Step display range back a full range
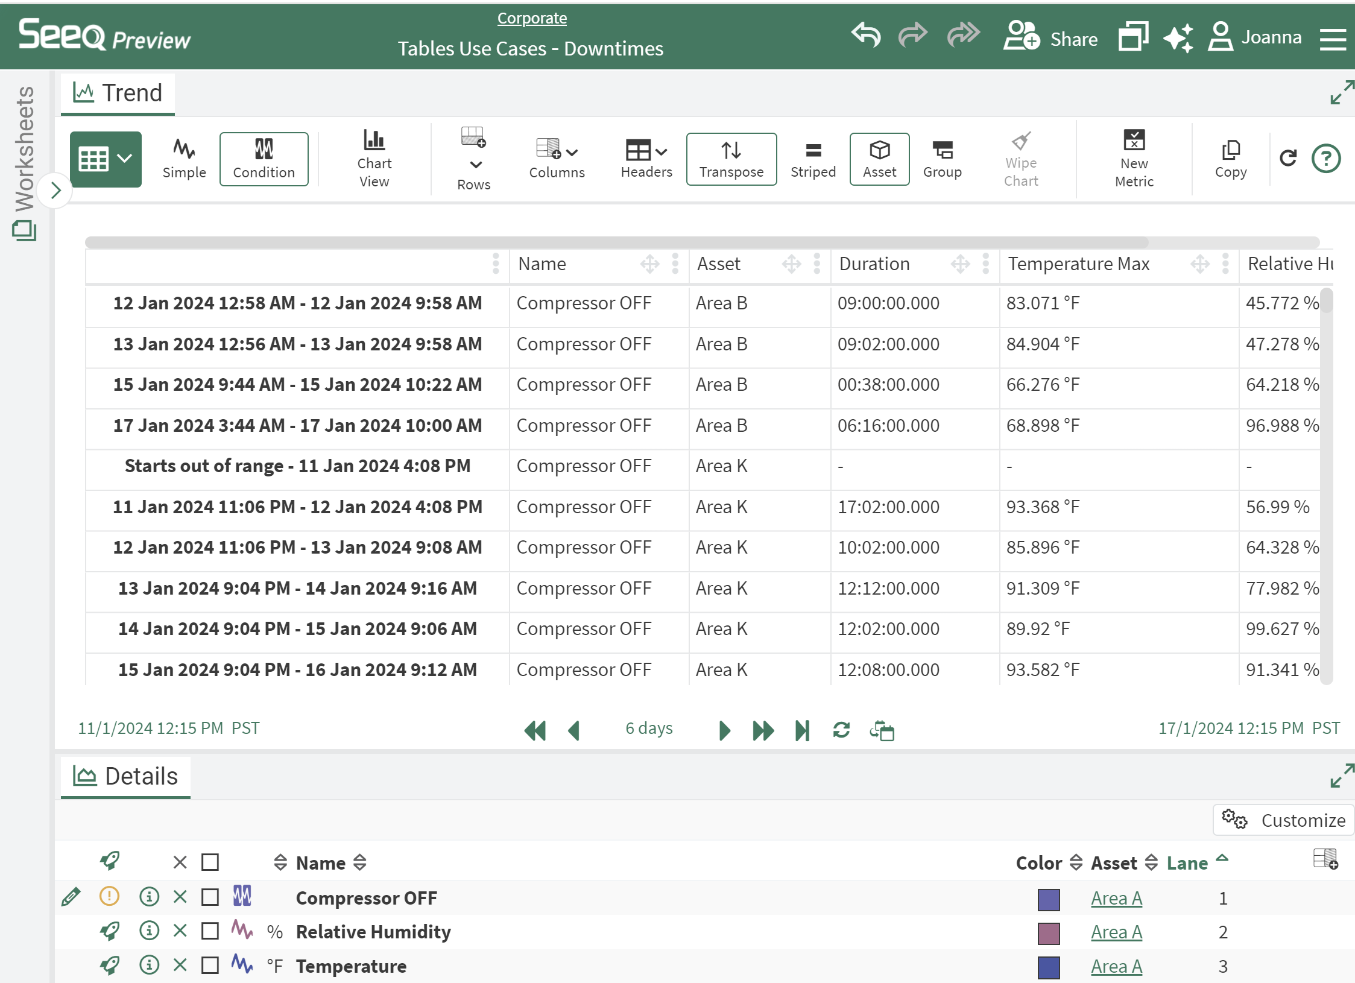 coord(535,730)
